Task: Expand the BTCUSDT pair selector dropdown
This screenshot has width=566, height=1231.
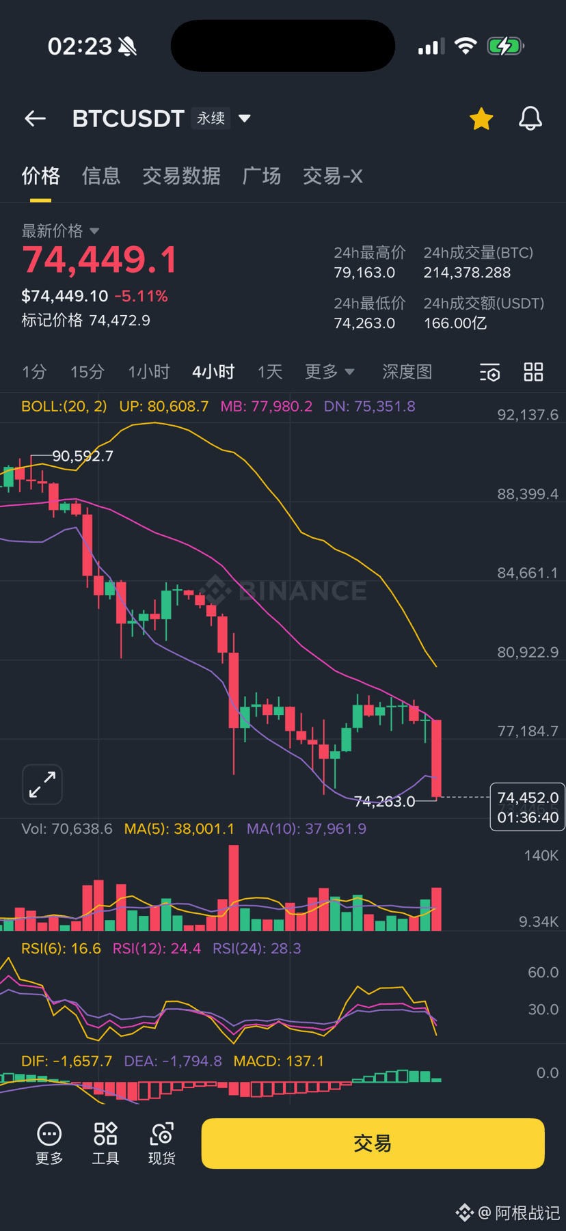Action: pos(244,119)
